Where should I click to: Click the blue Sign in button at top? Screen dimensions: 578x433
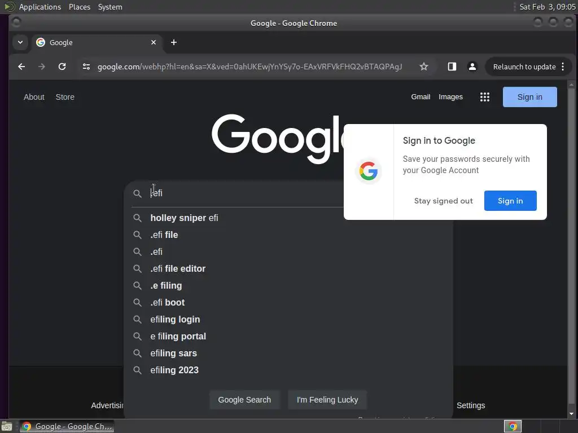click(x=529, y=97)
